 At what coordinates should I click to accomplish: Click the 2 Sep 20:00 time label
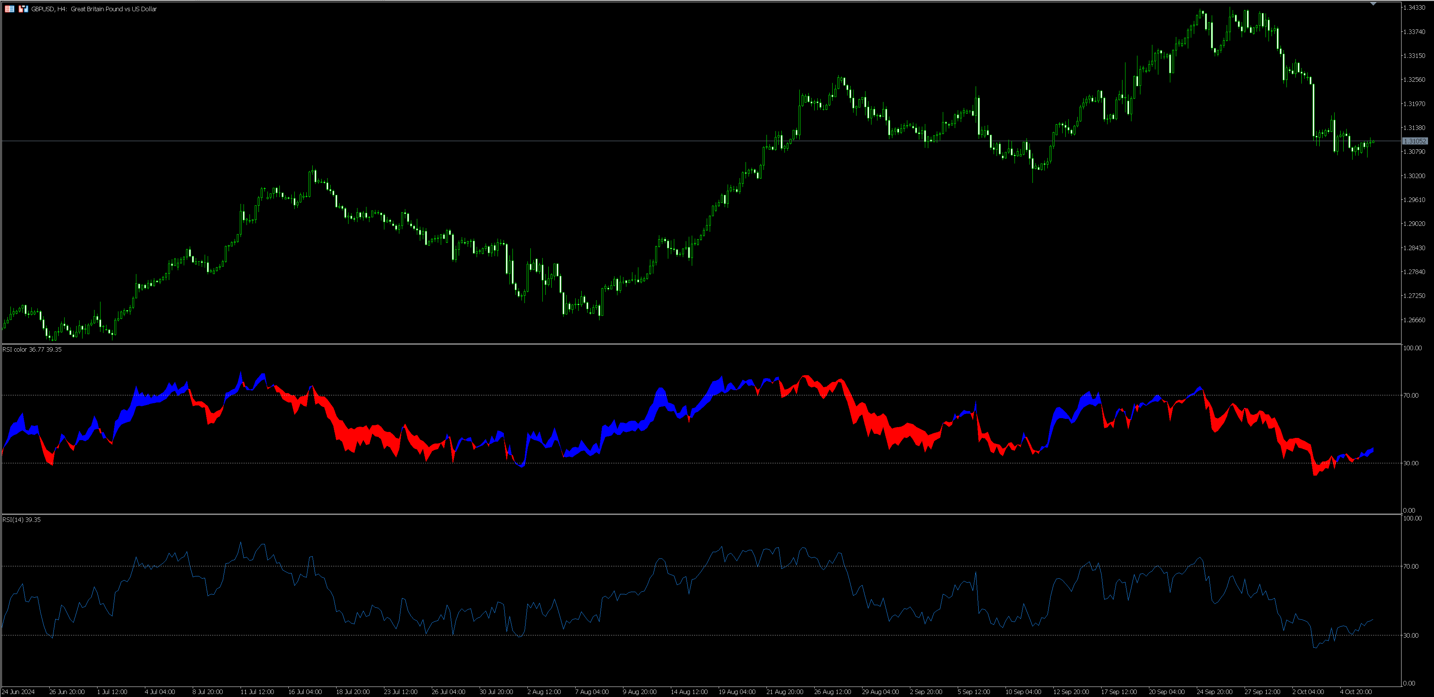[x=926, y=692]
